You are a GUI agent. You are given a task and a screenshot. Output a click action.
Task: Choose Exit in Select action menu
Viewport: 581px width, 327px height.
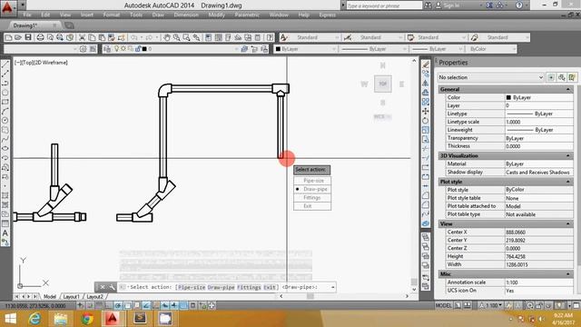point(312,206)
